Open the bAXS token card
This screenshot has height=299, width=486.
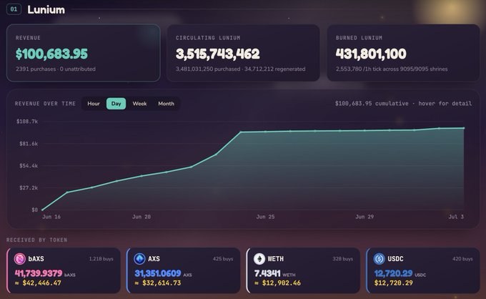click(x=64, y=270)
